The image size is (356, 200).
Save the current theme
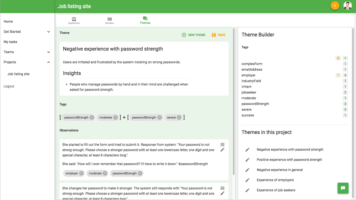point(218,35)
